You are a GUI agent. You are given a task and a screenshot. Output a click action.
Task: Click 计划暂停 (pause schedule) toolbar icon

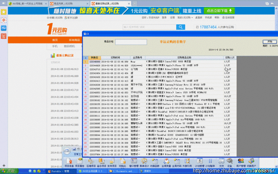(210, 163)
